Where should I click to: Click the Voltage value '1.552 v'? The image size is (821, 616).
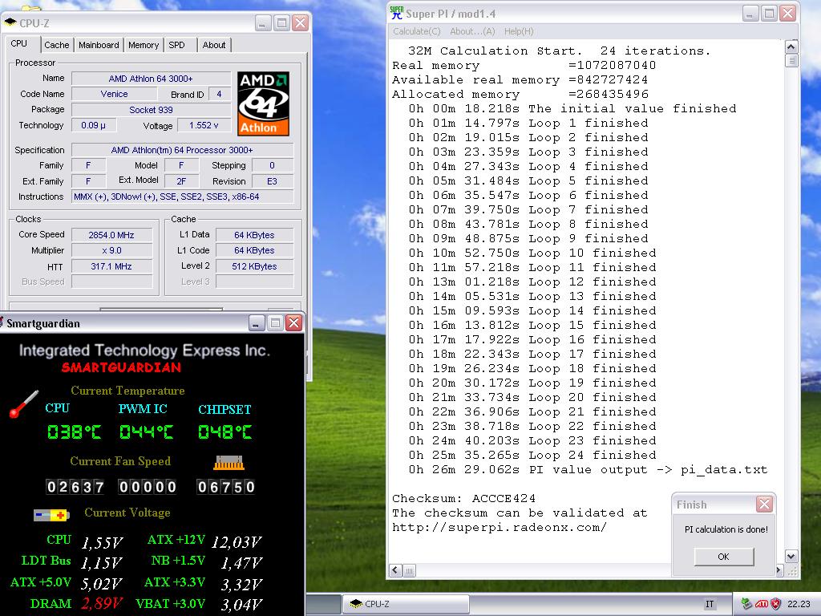click(204, 125)
